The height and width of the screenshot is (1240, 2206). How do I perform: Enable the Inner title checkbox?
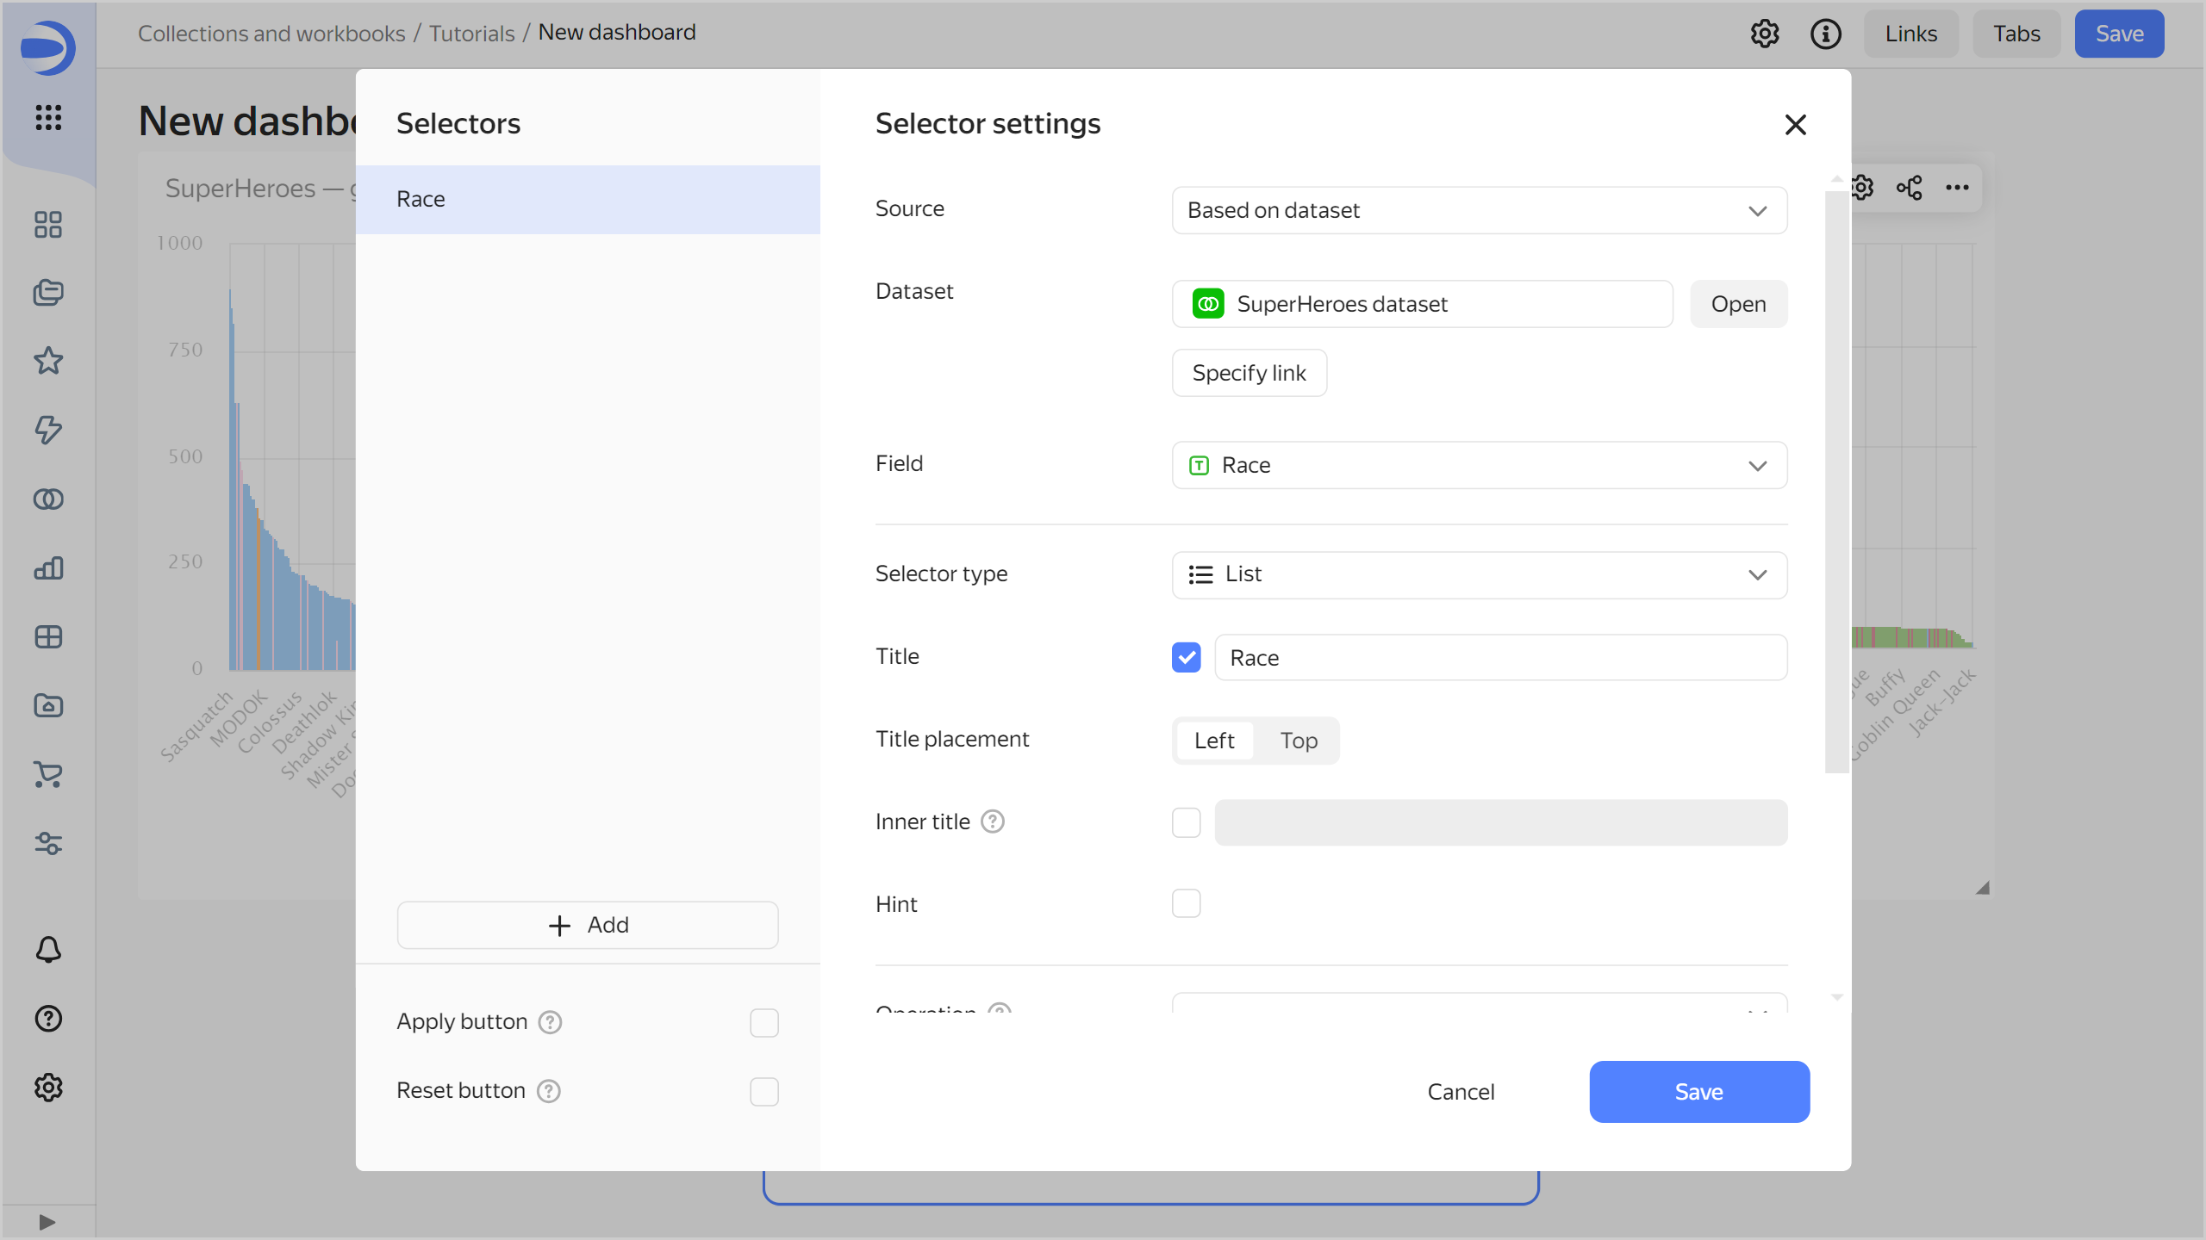coord(1187,822)
